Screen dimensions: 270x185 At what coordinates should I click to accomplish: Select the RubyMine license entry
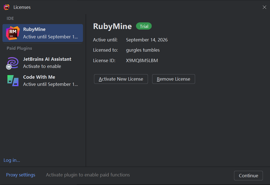tap(43, 33)
